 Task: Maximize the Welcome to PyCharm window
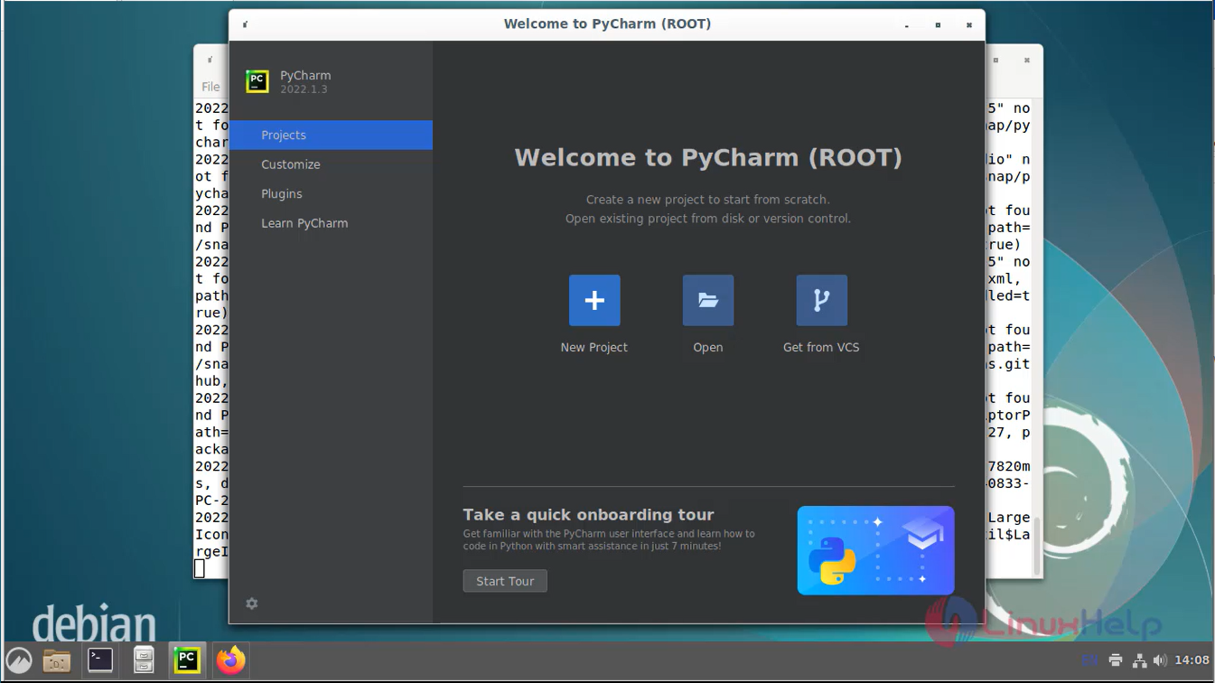click(938, 25)
